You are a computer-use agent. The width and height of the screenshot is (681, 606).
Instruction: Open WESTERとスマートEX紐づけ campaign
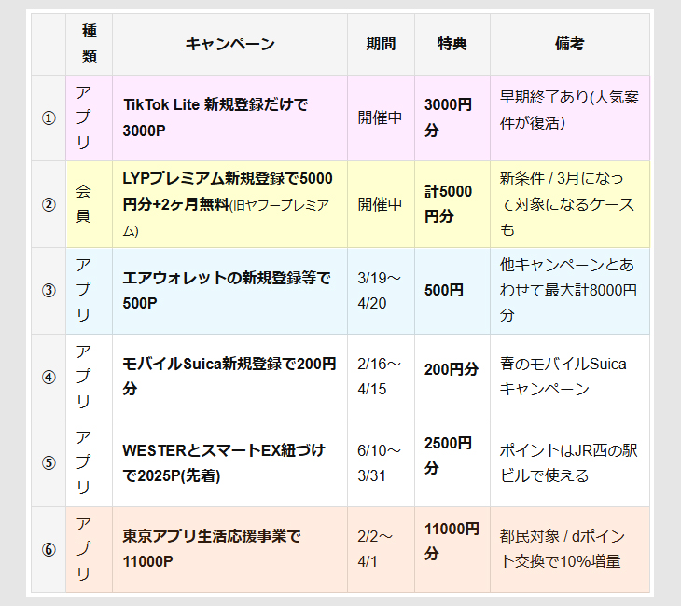224,463
